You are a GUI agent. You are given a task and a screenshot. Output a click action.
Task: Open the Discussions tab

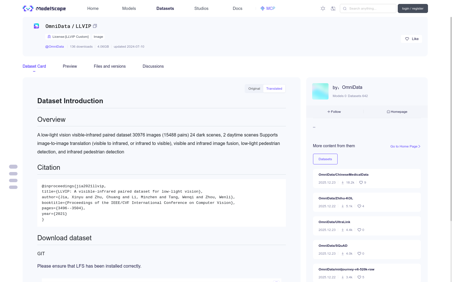(153, 66)
